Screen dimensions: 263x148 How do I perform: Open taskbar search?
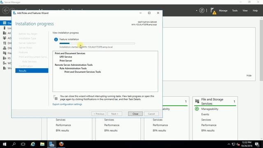pyautogui.click(x=14, y=144)
